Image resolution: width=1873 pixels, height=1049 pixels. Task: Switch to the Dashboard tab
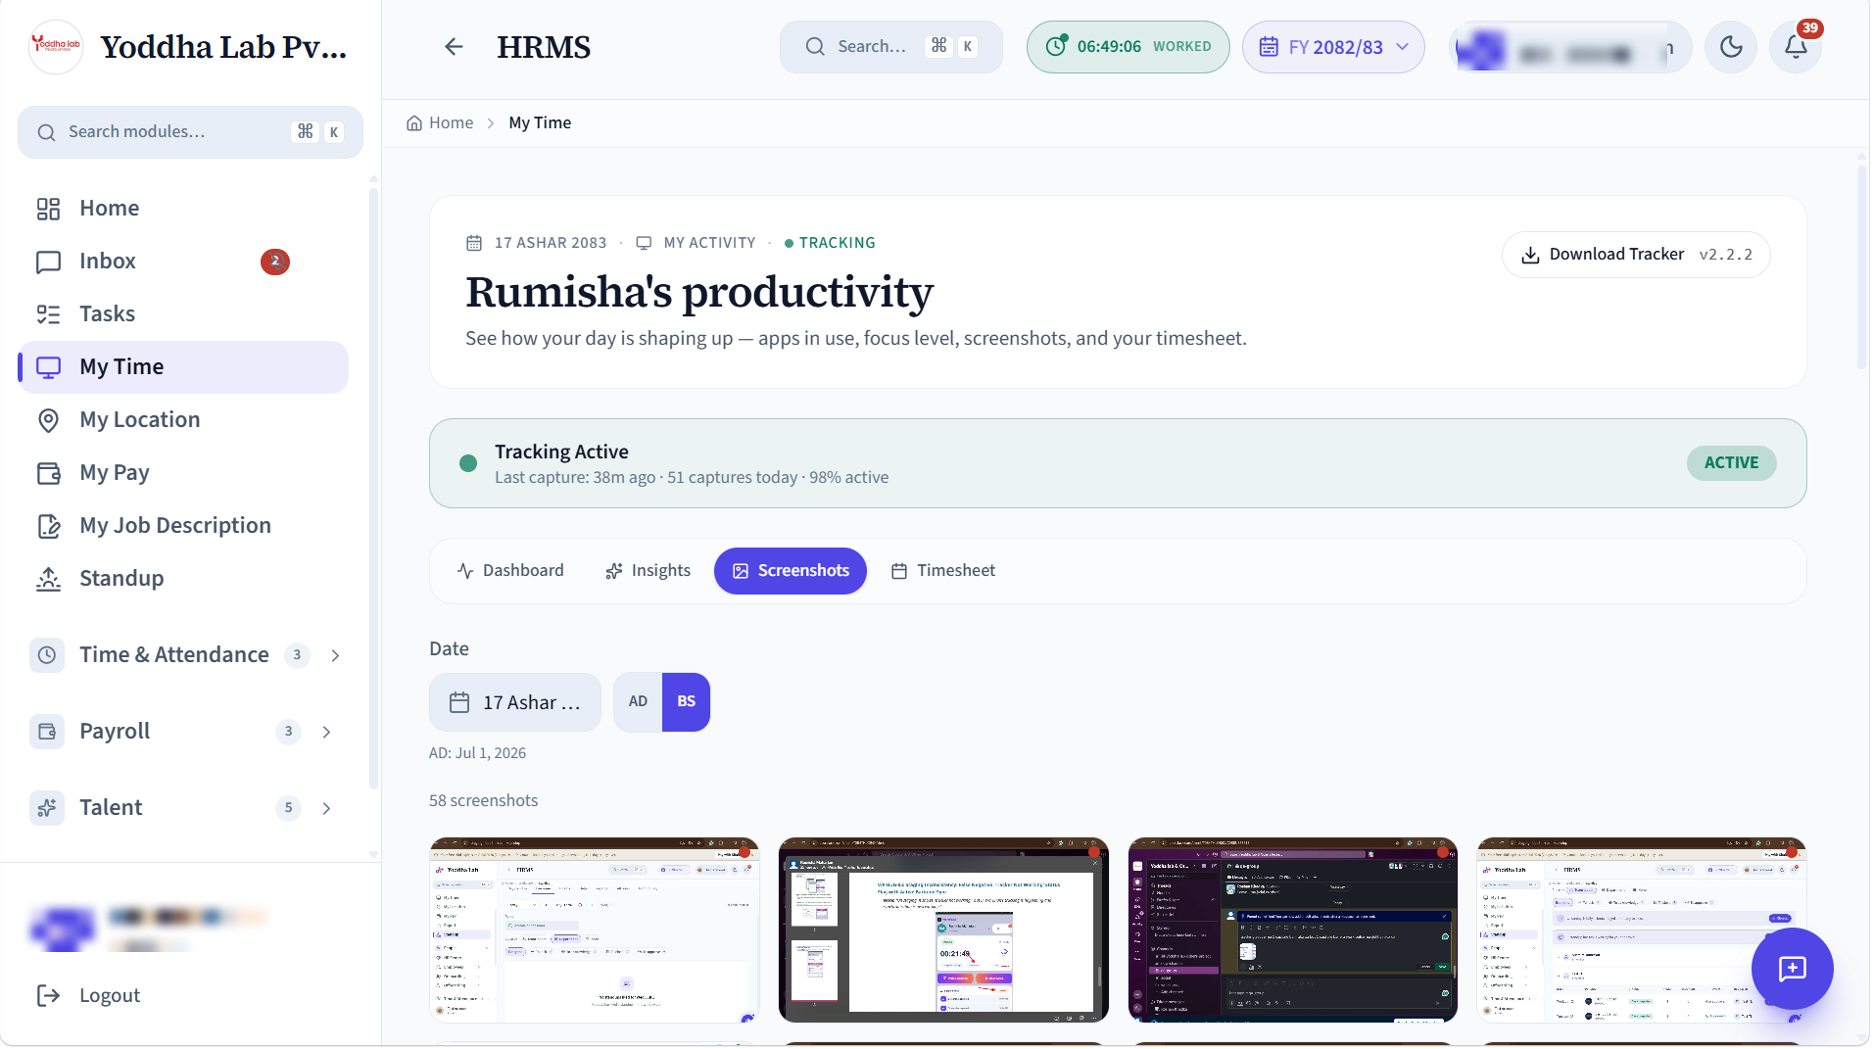(x=511, y=571)
